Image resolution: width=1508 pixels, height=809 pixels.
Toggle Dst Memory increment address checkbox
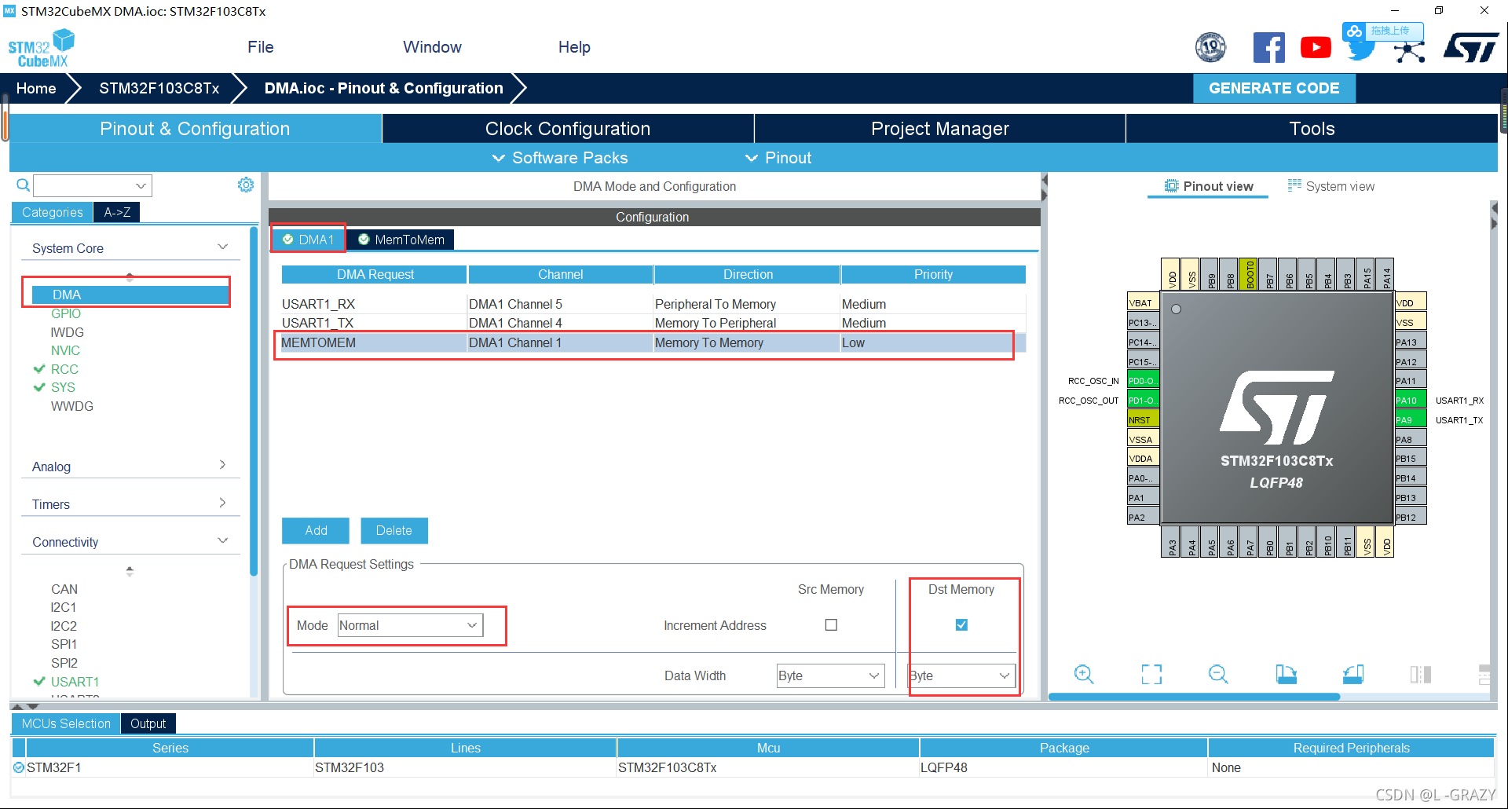tap(961, 625)
